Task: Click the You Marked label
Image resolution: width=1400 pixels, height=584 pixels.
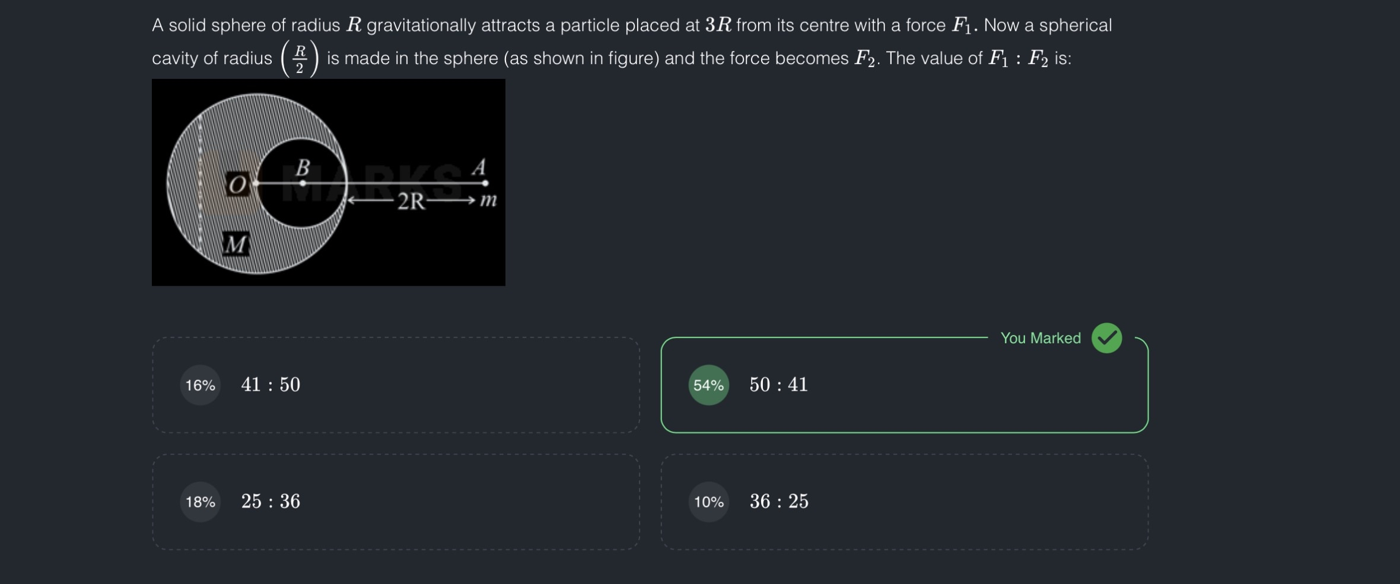Action: 1040,338
